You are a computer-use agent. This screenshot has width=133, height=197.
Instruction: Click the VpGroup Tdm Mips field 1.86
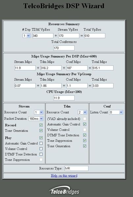click(x=51, y=86)
